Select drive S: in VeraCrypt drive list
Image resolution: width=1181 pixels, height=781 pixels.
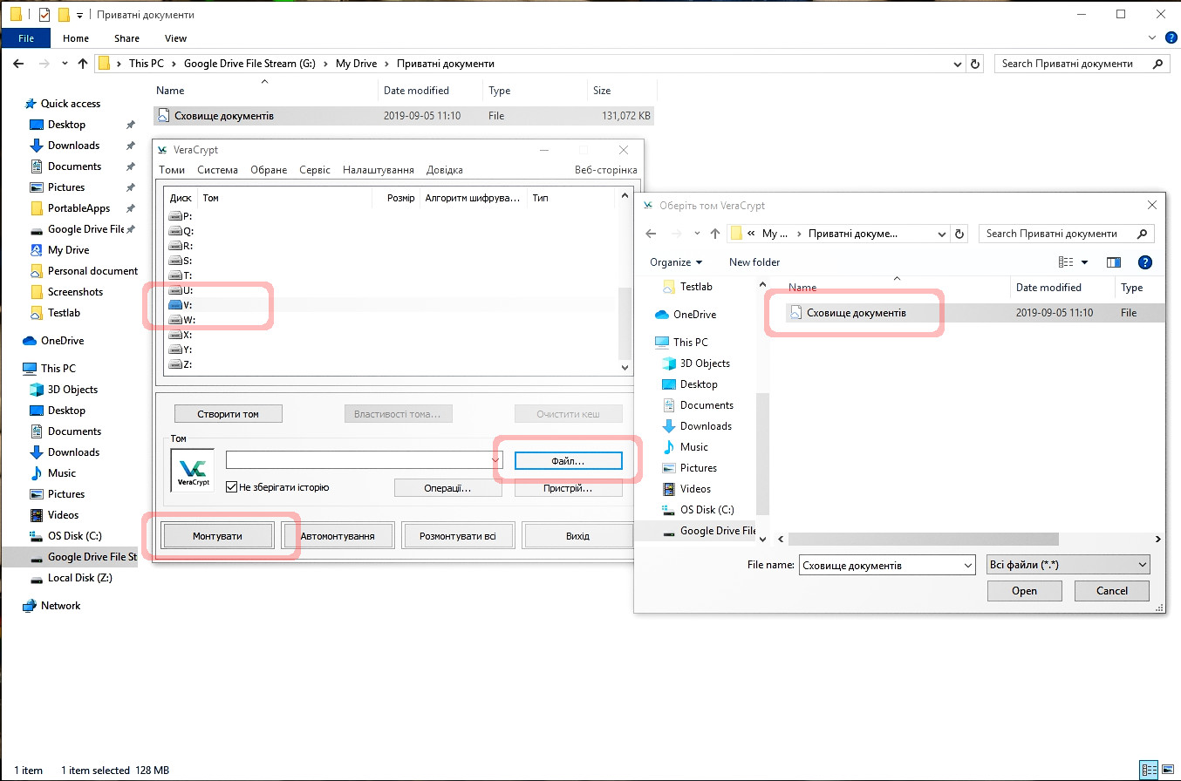181,261
